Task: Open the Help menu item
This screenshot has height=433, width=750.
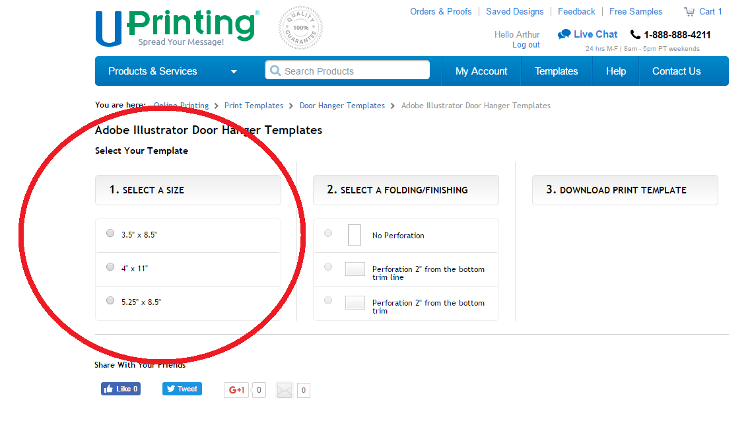Action: coord(615,71)
